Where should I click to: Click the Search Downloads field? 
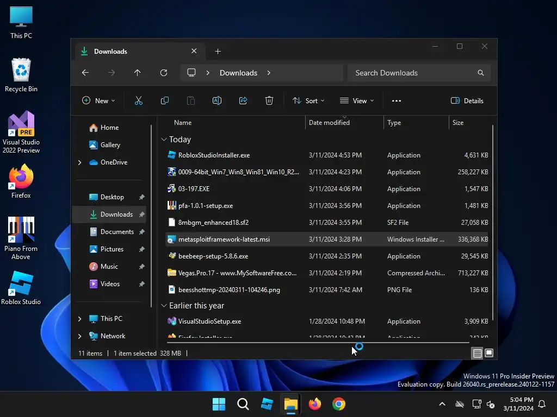coord(419,73)
